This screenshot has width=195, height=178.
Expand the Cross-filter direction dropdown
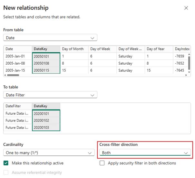145,153
